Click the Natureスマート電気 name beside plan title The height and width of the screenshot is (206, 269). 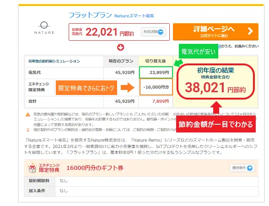134,16
